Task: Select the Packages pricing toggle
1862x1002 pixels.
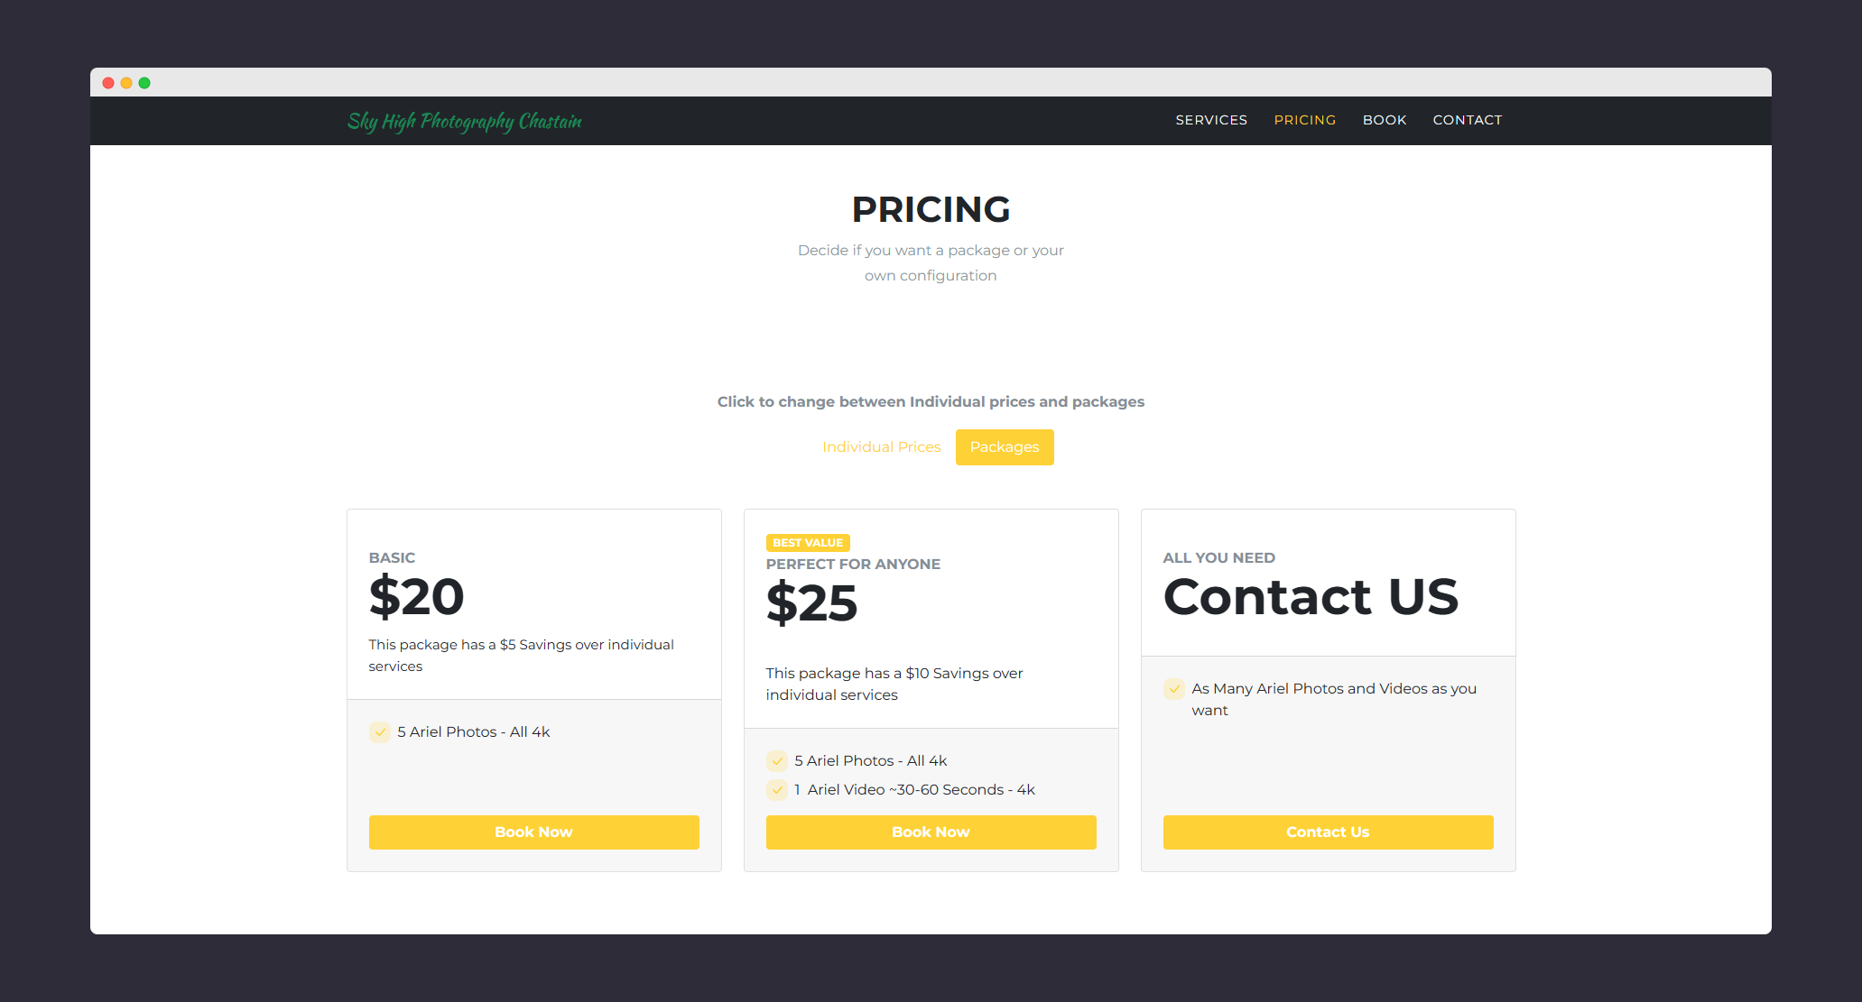Action: [1004, 447]
